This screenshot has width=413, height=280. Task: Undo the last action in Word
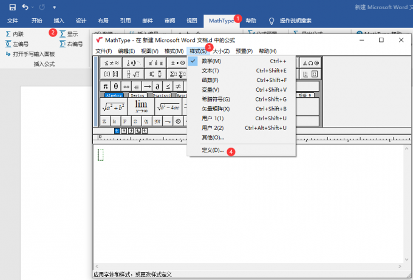click(x=26, y=7)
